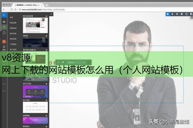Move the block down with the down arrow
The image size is (193, 128).
[172, 14]
